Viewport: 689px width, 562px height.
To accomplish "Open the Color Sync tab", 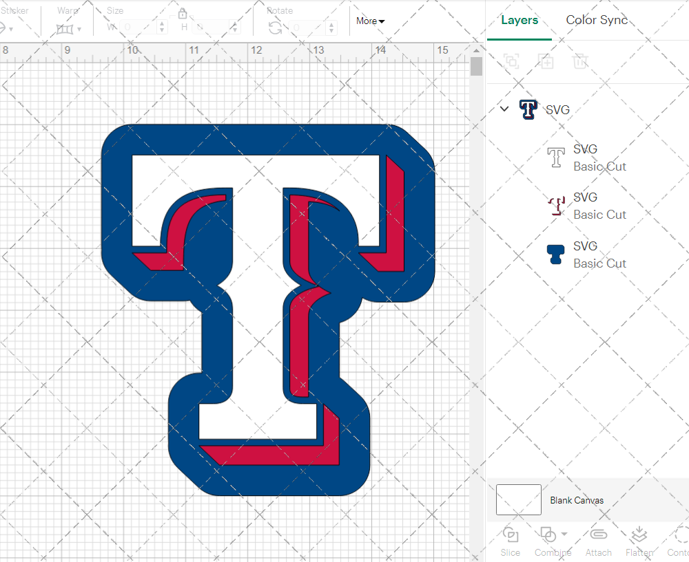I will click(x=596, y=20).
